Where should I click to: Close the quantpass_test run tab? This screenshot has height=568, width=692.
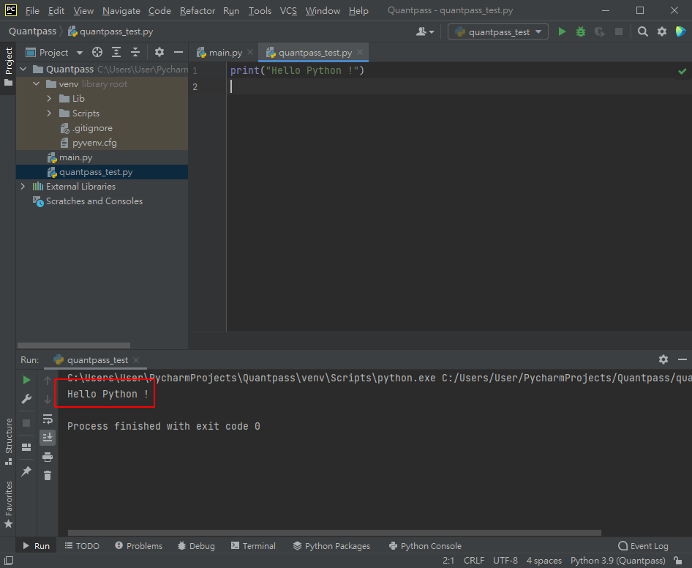click(136, 360)
